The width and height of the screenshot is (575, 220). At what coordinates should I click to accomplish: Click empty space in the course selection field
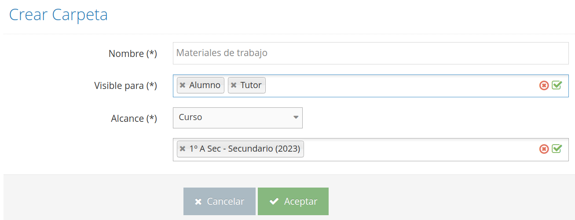(x=421, y=149)
